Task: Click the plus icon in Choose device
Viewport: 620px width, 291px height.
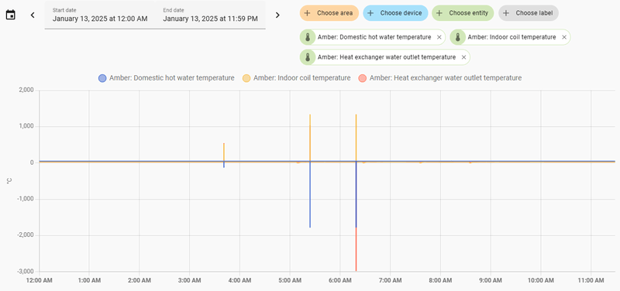Action: [371, 13]
